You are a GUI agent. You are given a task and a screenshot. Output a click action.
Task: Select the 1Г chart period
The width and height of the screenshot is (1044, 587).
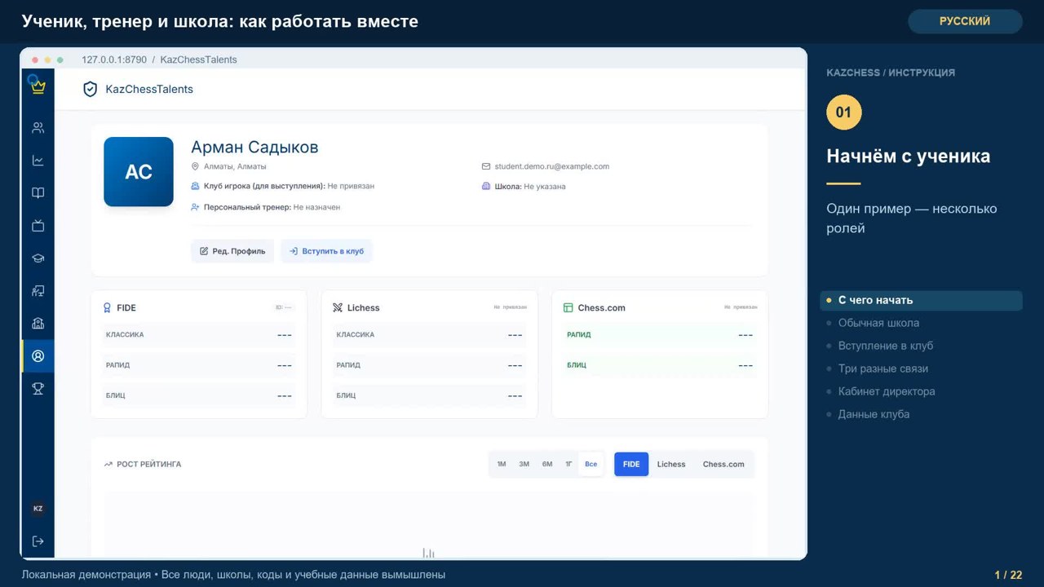click(568, 465)
